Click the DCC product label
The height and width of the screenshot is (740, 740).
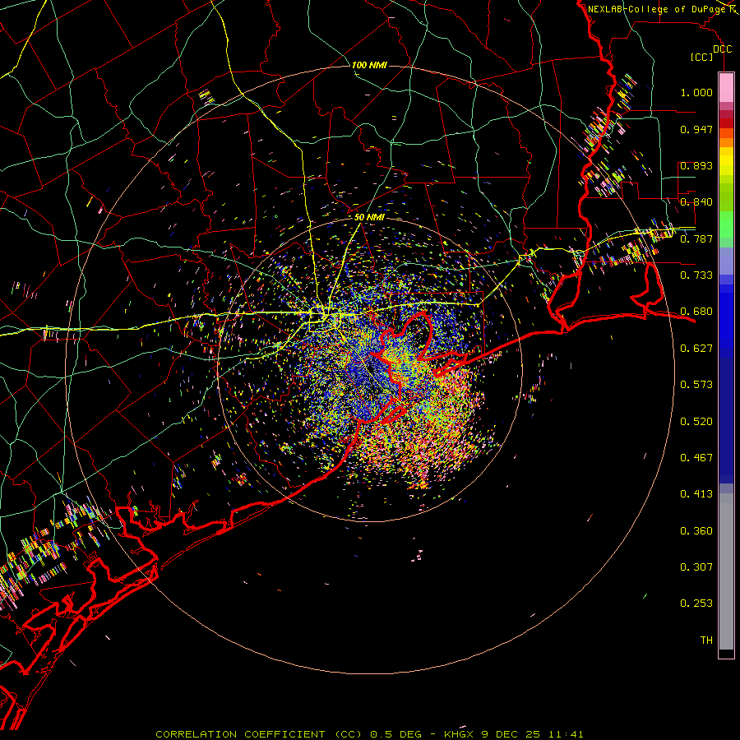pyautogui.click(x=722, y=49)
